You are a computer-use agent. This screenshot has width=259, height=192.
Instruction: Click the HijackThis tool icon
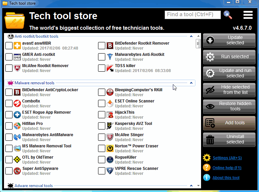click(x=110, y=115)
